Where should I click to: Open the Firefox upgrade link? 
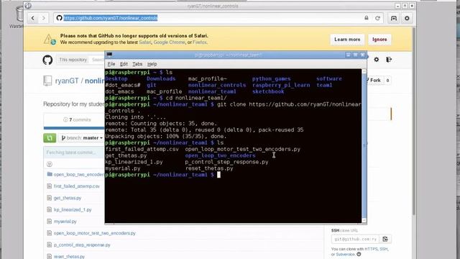(x=200, y=42)
